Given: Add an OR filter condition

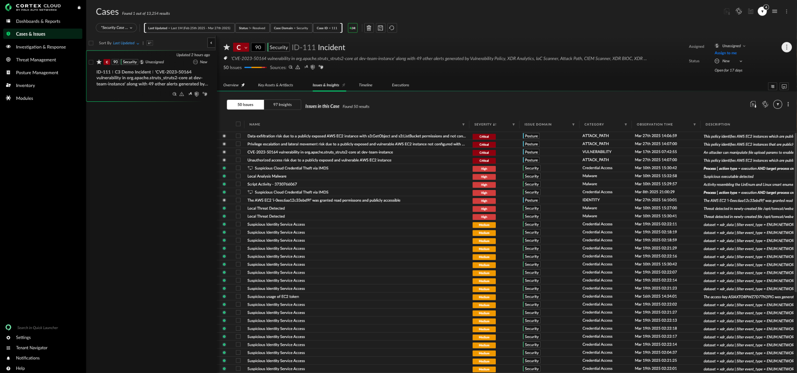Looking at the screenshot, I should (353, 28).
